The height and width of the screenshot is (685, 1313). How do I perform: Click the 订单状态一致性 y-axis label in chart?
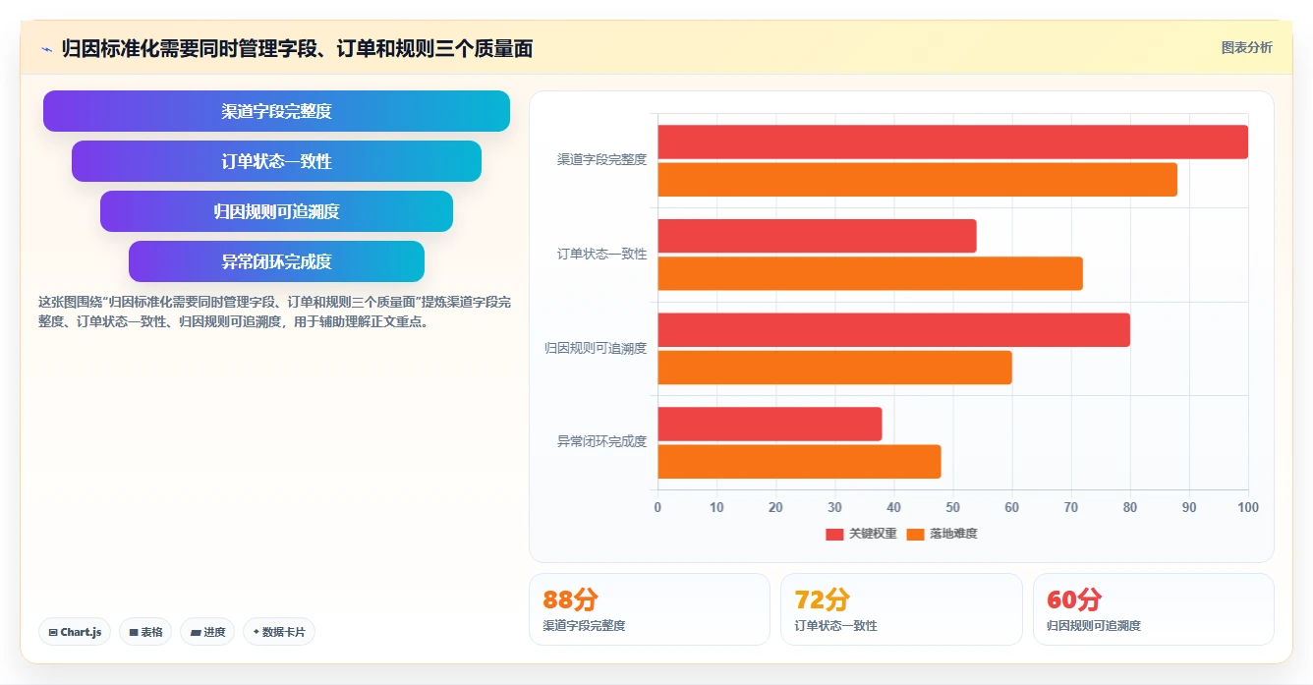tap(601, 254)
